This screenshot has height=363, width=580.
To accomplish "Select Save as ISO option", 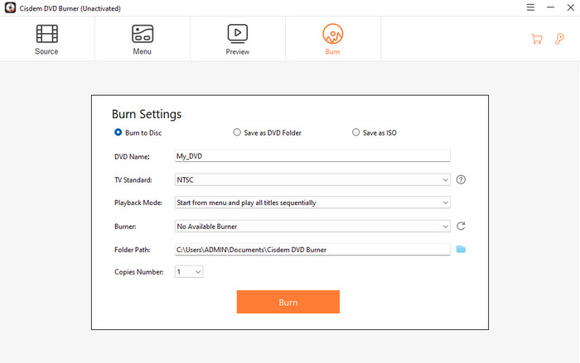I will (x=374, y=132).
